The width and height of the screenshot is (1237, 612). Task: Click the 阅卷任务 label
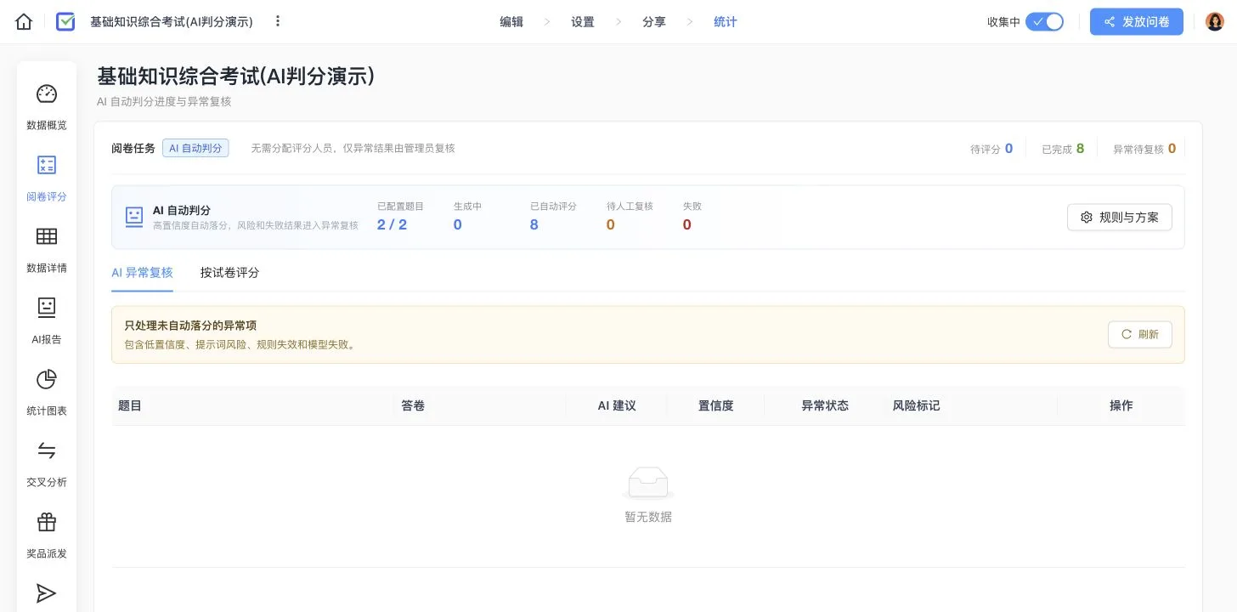(x=133, y=149)
